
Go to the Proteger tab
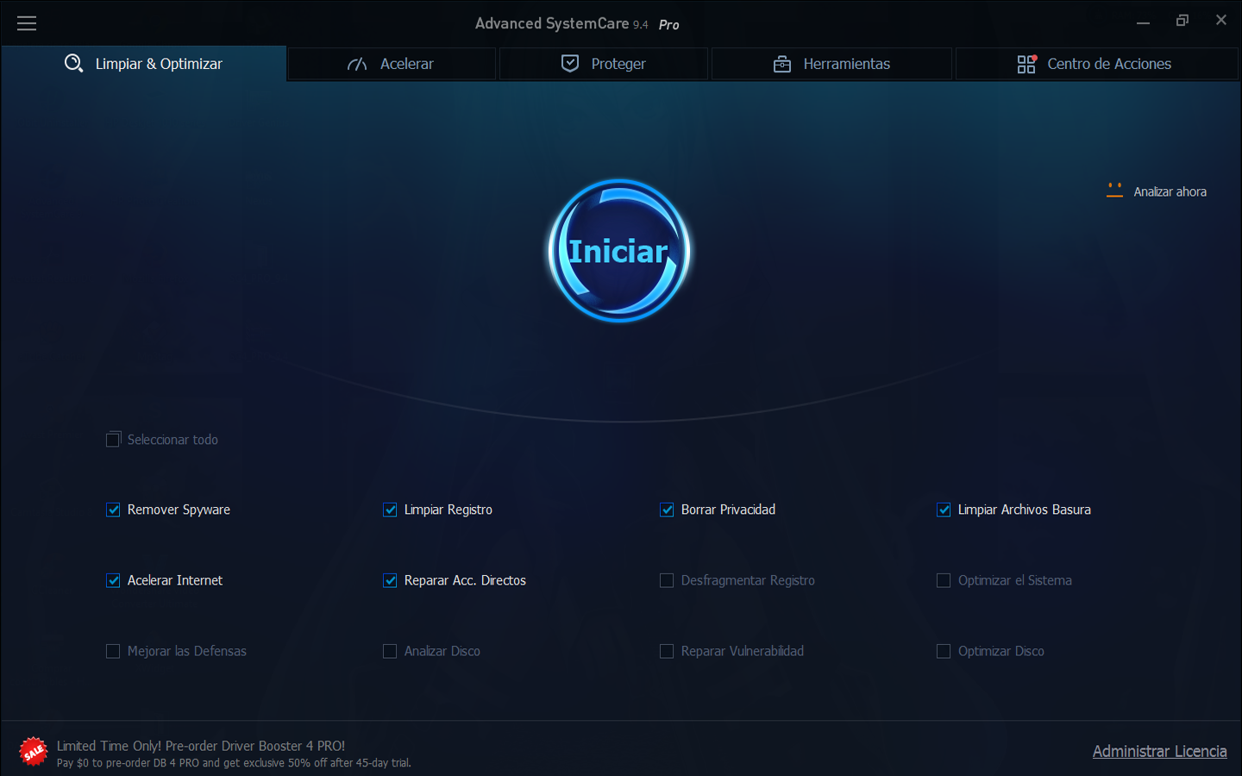point(604,64)
